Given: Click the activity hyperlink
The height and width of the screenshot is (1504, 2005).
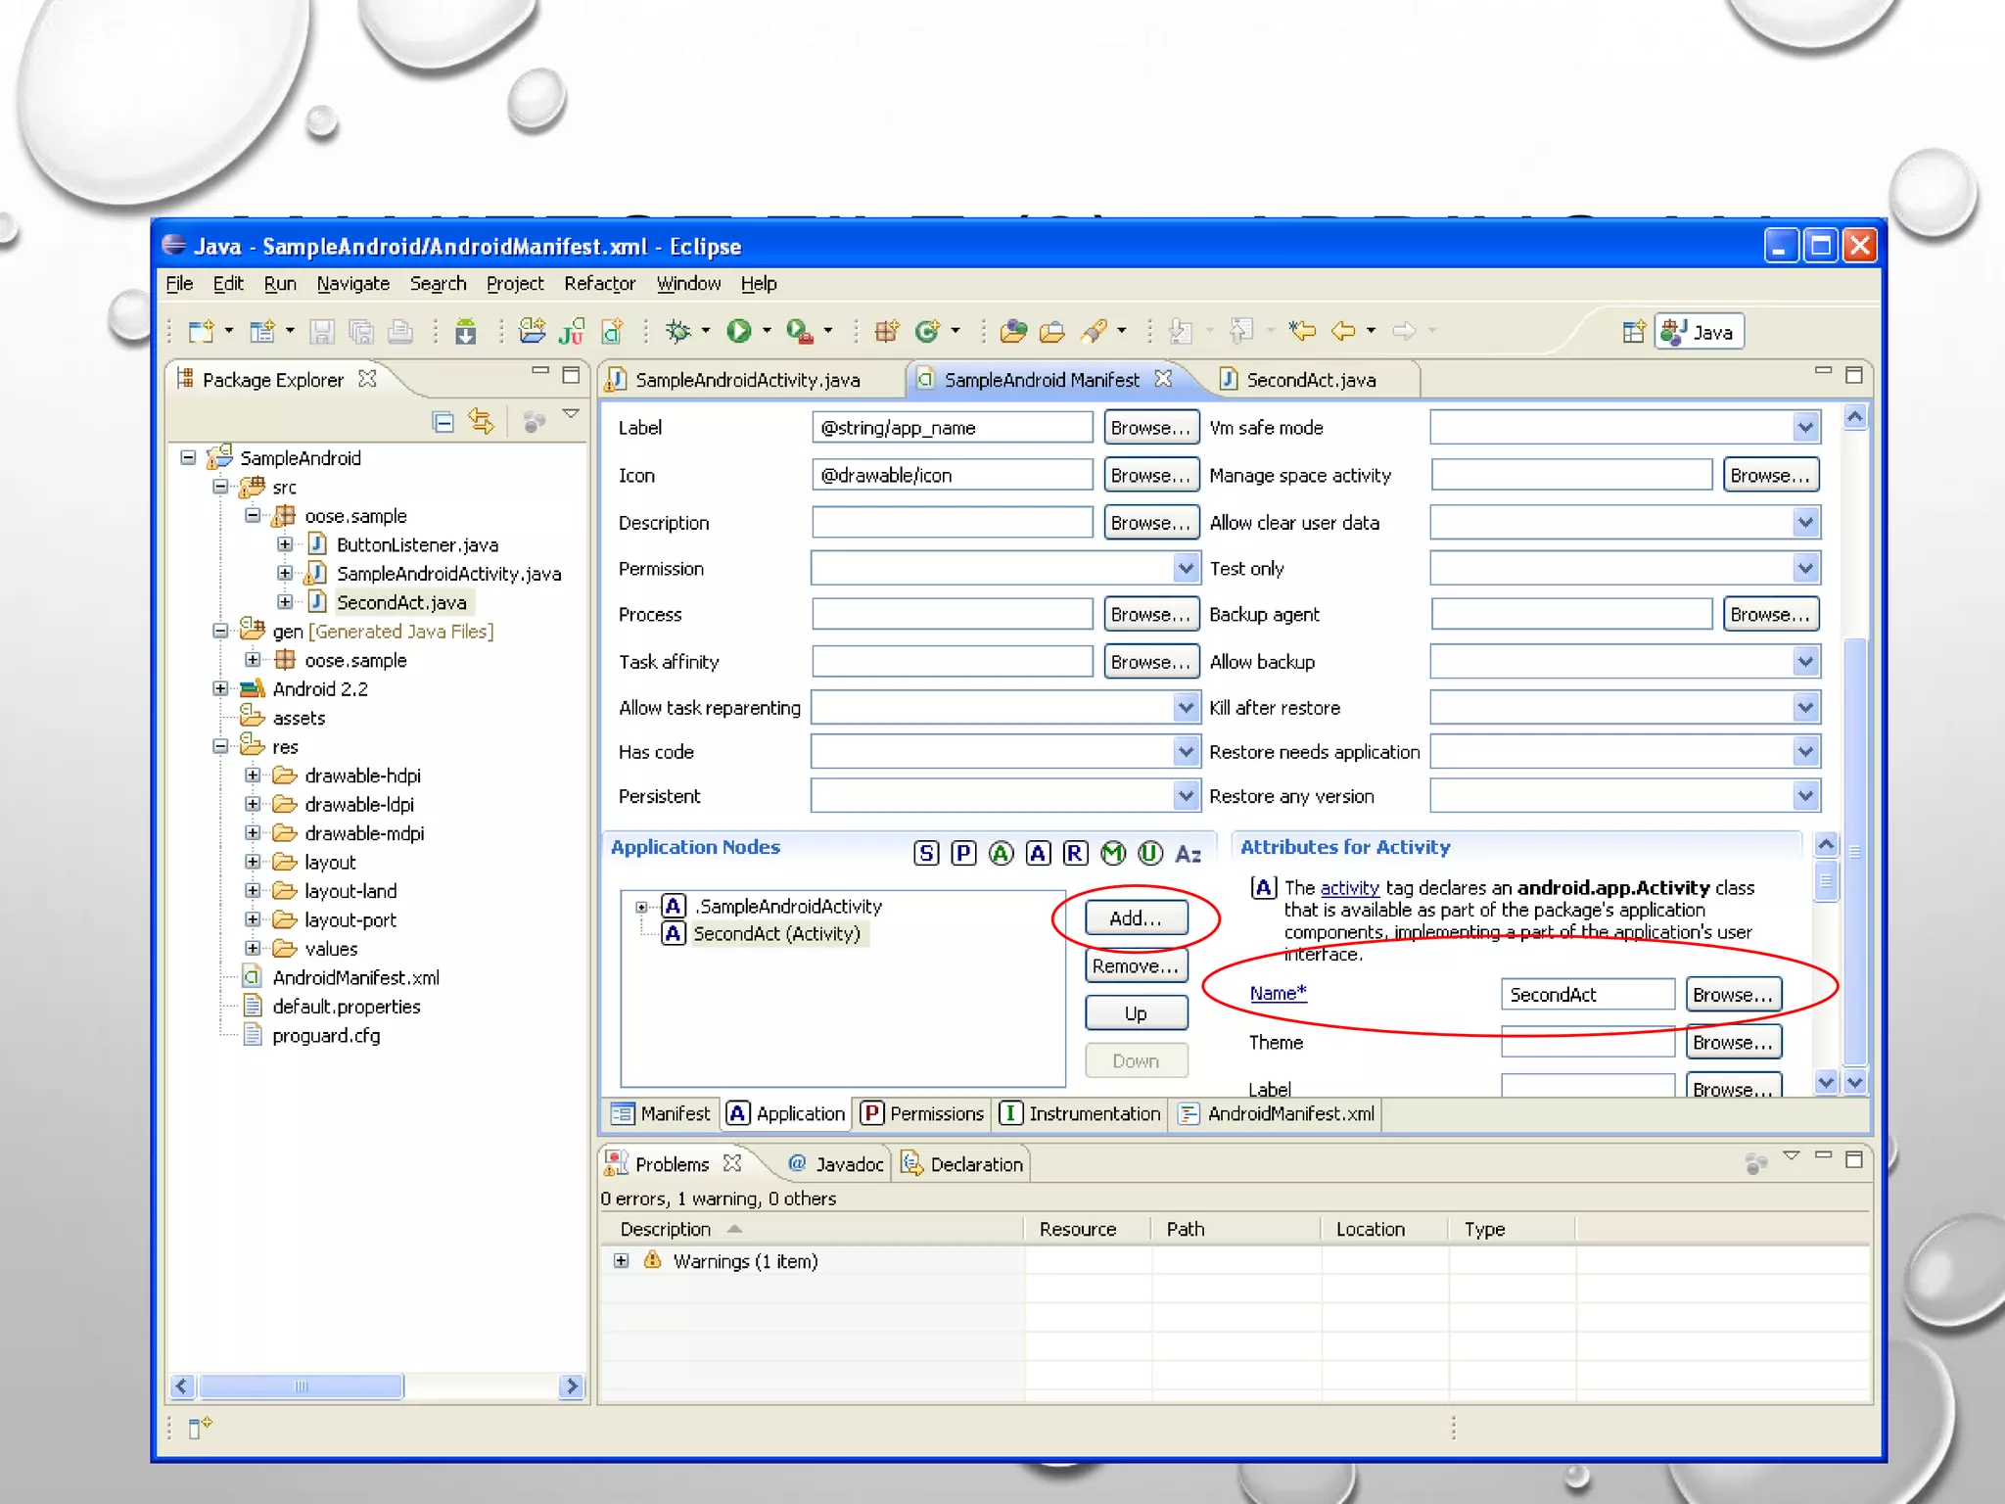Looking at the screenshot, I should [1349, 888].
